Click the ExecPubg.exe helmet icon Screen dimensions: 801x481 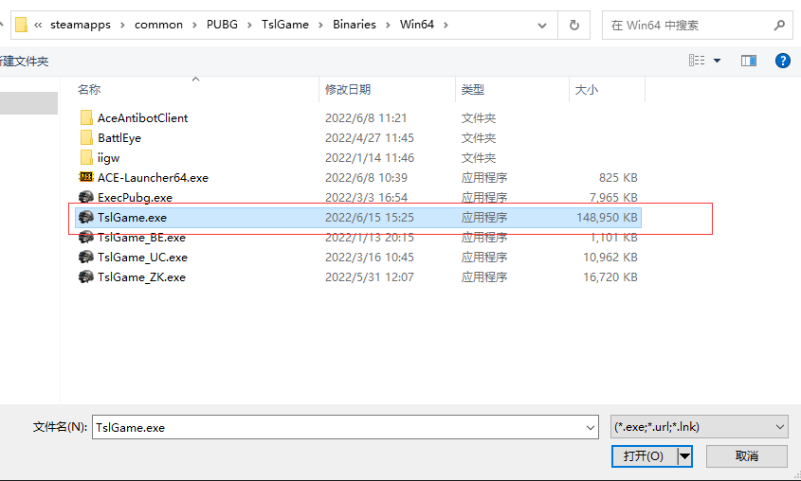[x=86, y=197]
